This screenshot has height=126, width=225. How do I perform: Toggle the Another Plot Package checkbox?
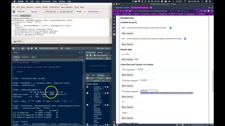coord(88,105)
